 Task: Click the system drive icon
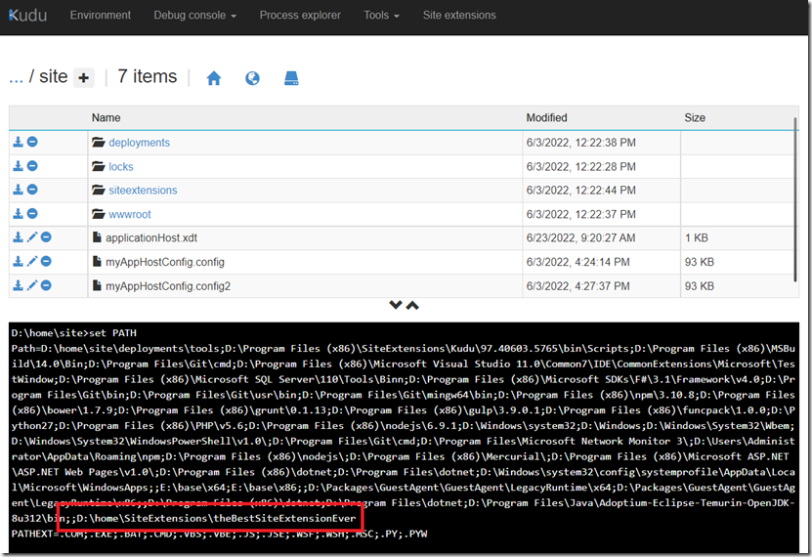coord(291,78)
